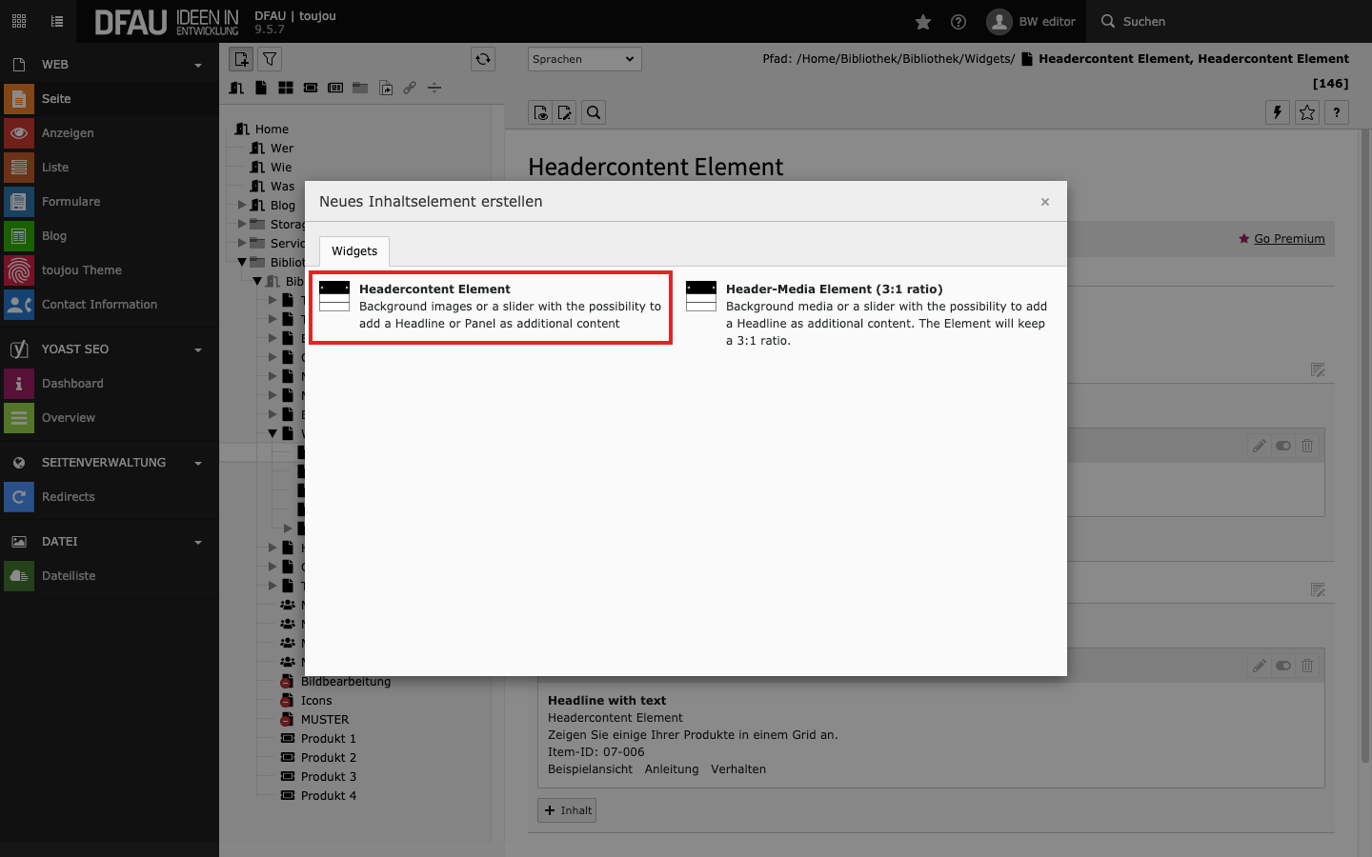Click the Go Premium link
Screen dimensions: 1372x857
coord(1288,239)
